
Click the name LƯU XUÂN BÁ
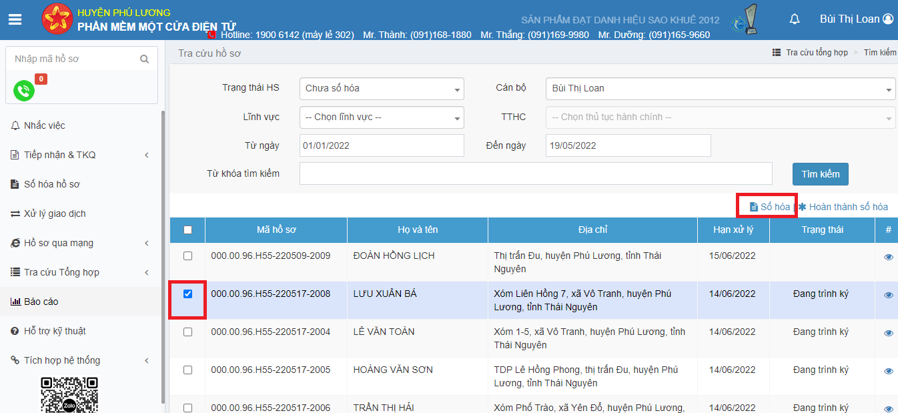[385, 294]
